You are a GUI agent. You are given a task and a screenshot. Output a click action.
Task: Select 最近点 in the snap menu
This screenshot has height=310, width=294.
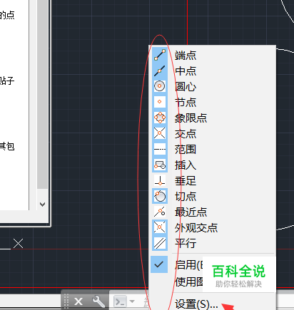pos(191,212)
